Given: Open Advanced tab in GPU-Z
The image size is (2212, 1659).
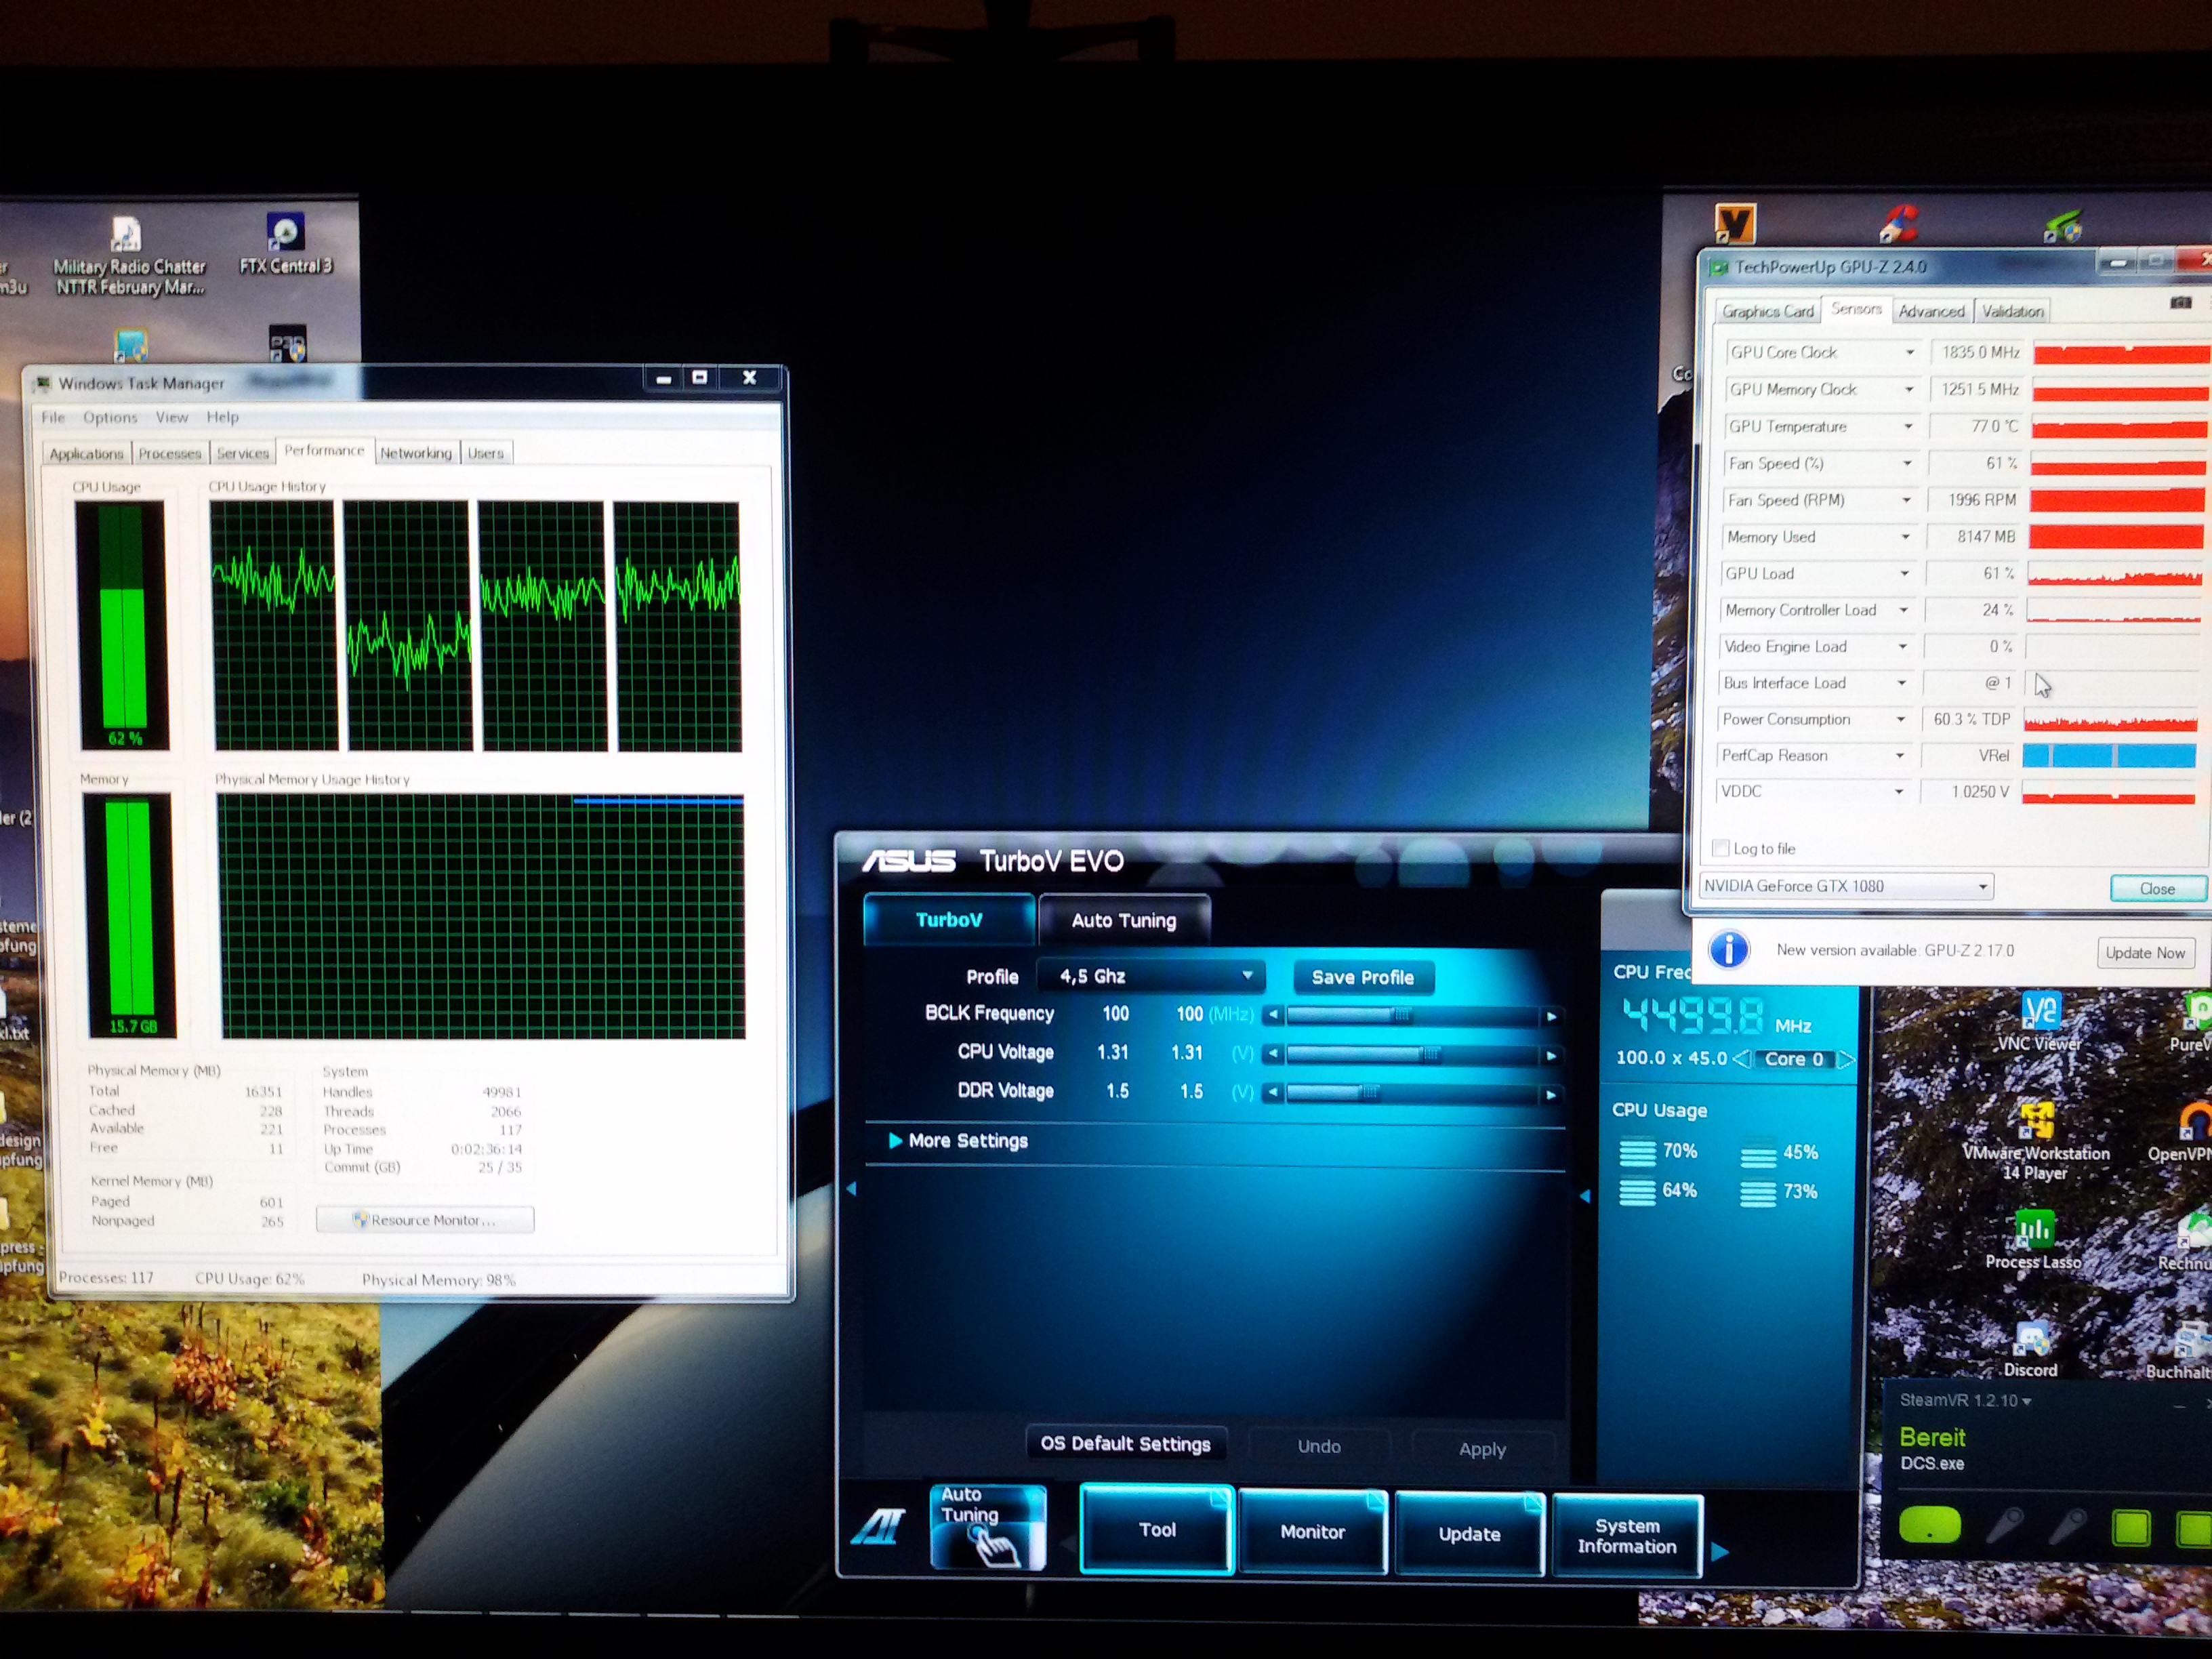Looking at the screenshot, I should tap(1931, 311).
